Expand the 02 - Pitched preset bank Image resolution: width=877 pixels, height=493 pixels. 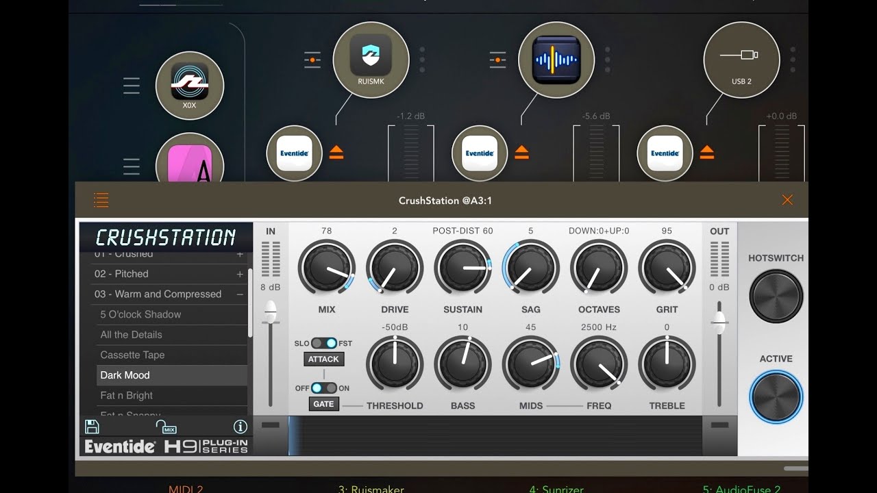(239, 274)
